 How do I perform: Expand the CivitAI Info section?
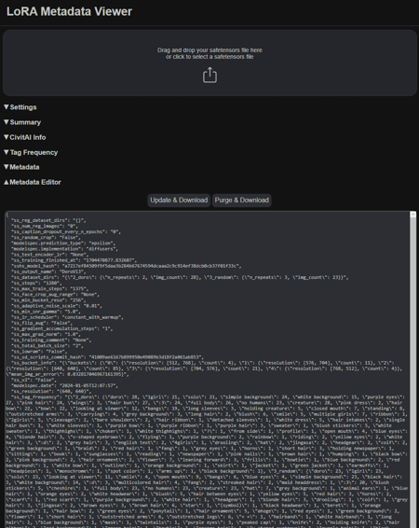click(25, 137)
